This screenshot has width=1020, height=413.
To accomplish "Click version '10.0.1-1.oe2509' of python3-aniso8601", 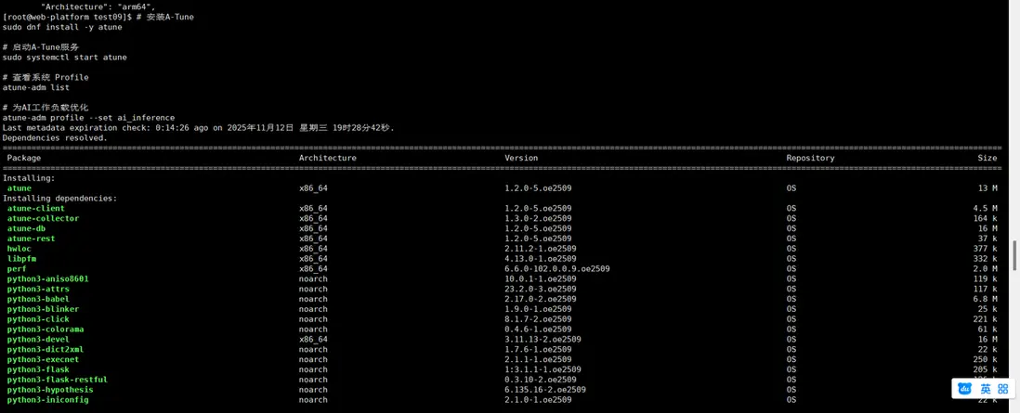I will click(540, 279).
